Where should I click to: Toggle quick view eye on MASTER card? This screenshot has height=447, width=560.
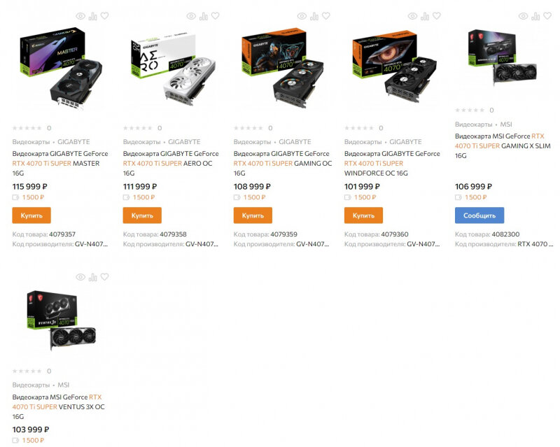pyautogui.click(x=80, y=16)
